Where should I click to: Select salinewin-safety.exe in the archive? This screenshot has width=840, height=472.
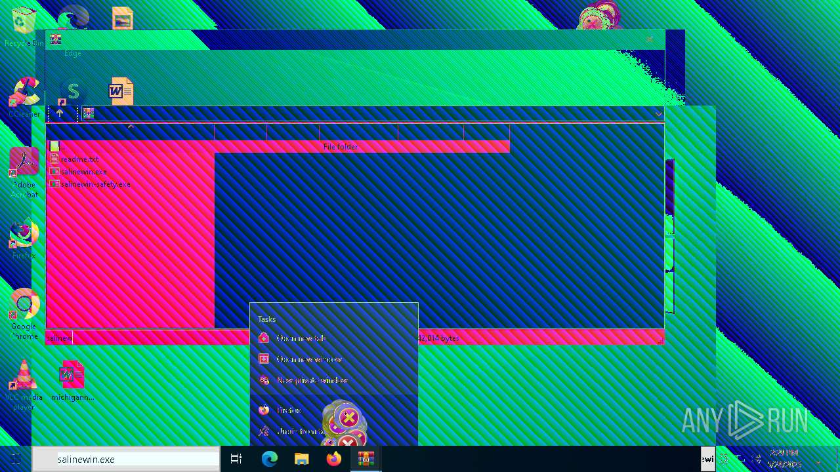coord(95,184)
